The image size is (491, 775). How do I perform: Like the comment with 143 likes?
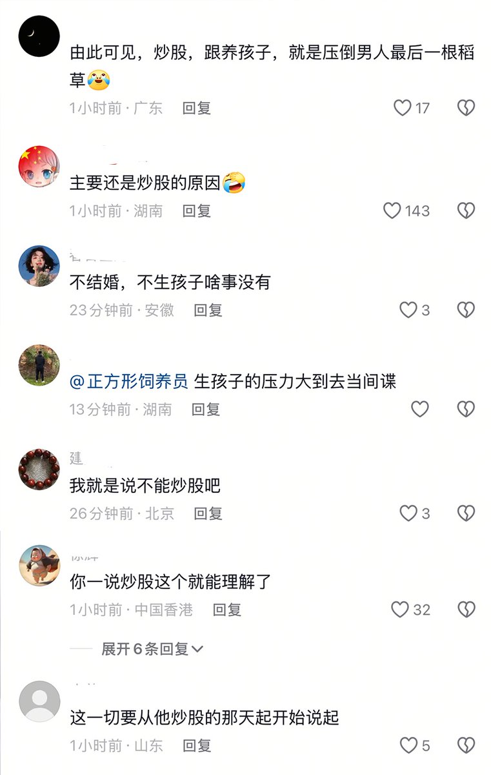(x=392, y=211)
